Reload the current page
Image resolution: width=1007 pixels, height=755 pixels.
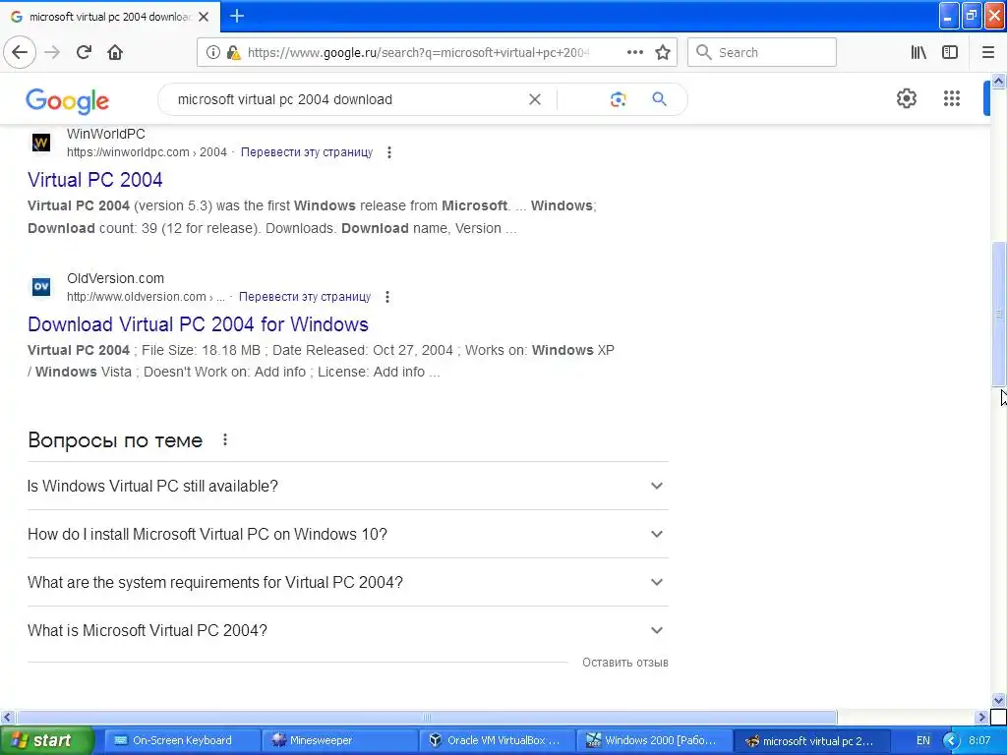[84, 52]
